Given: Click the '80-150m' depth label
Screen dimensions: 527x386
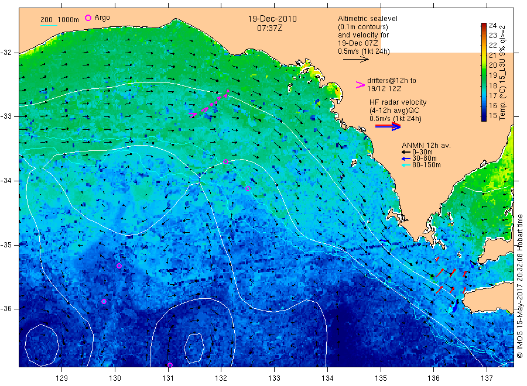Looking at the screenshot, I should 426,165.
